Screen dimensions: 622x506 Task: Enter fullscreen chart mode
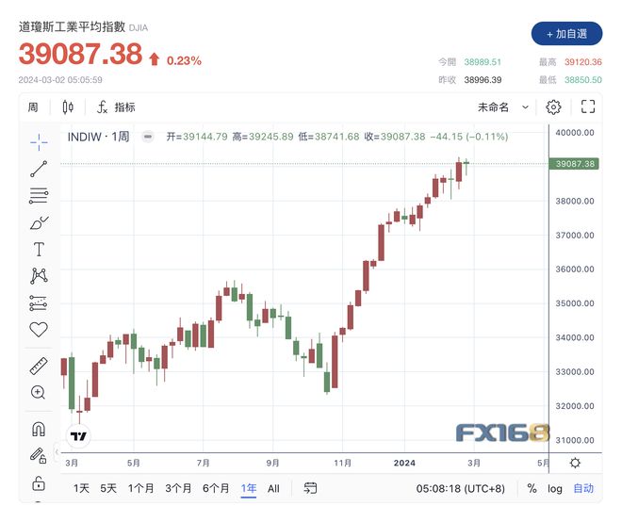coord(588,106)
